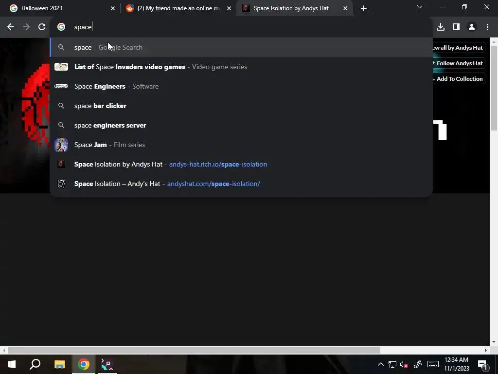Click the muted volume tray icon
The image size is (498, 374).
(x=404, y=364)
